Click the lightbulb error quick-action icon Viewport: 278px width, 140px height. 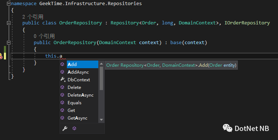(1, 56)
